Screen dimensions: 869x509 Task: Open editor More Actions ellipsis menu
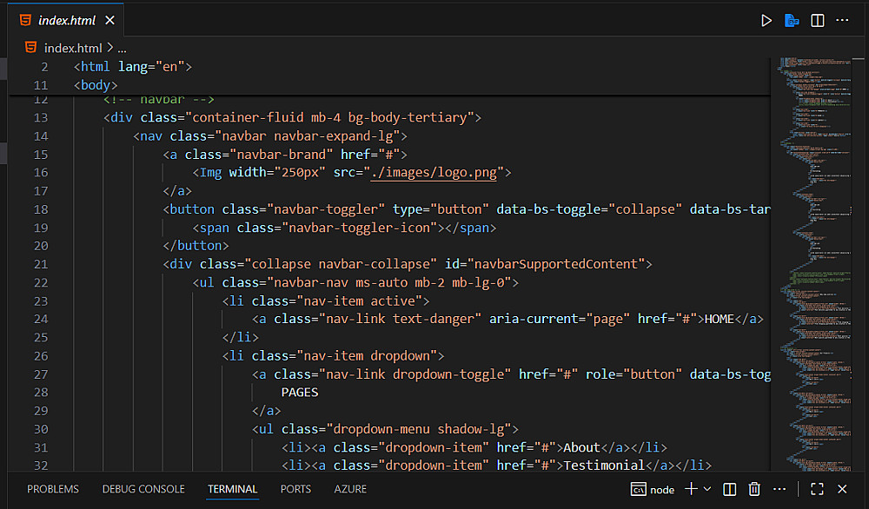click(x=844, y=21)
